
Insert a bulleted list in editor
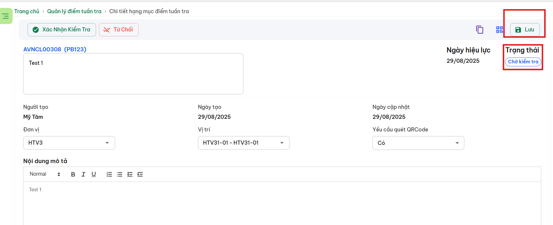(x=120, y=174)
